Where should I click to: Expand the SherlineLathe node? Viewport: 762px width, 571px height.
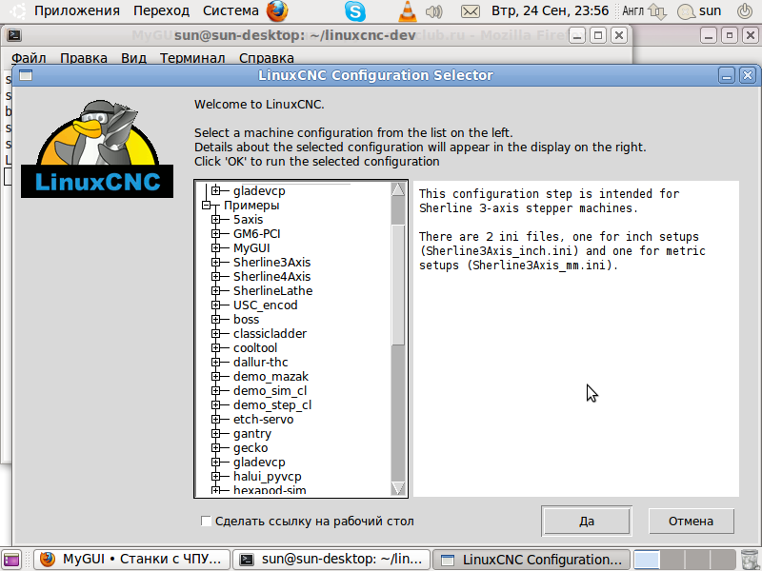(216, 291)
